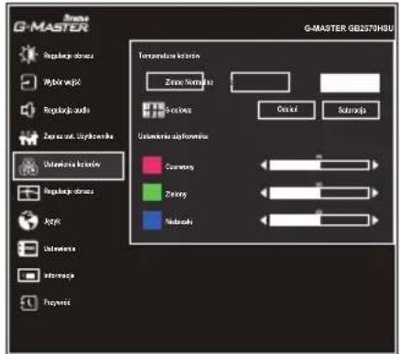Click the Ustawienia użytkownika heading
This screenshot has height=354, width=400.
173,136
